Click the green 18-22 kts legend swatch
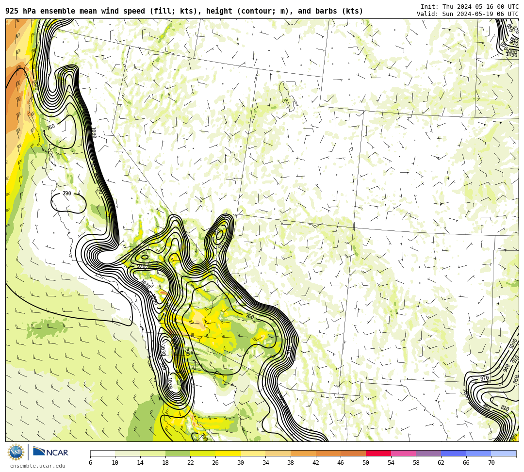This screenshot has width=524, height=472. click(x=178, y=453)
